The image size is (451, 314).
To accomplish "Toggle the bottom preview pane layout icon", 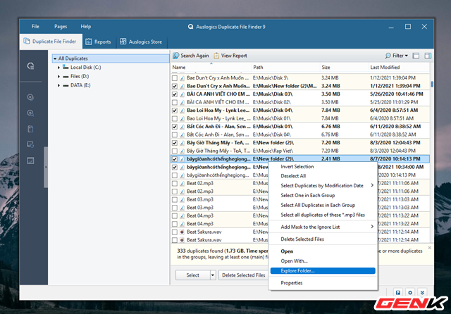I will click(416, 56).
